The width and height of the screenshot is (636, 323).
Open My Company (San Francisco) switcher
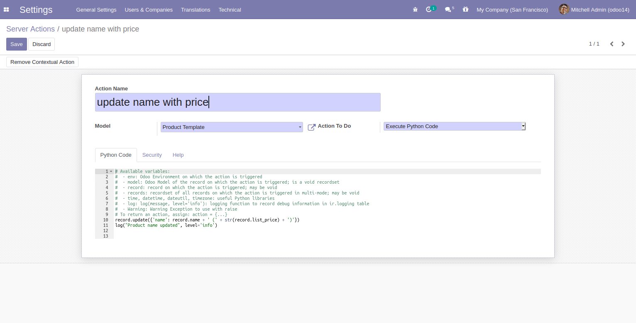(x=512, y=10)
